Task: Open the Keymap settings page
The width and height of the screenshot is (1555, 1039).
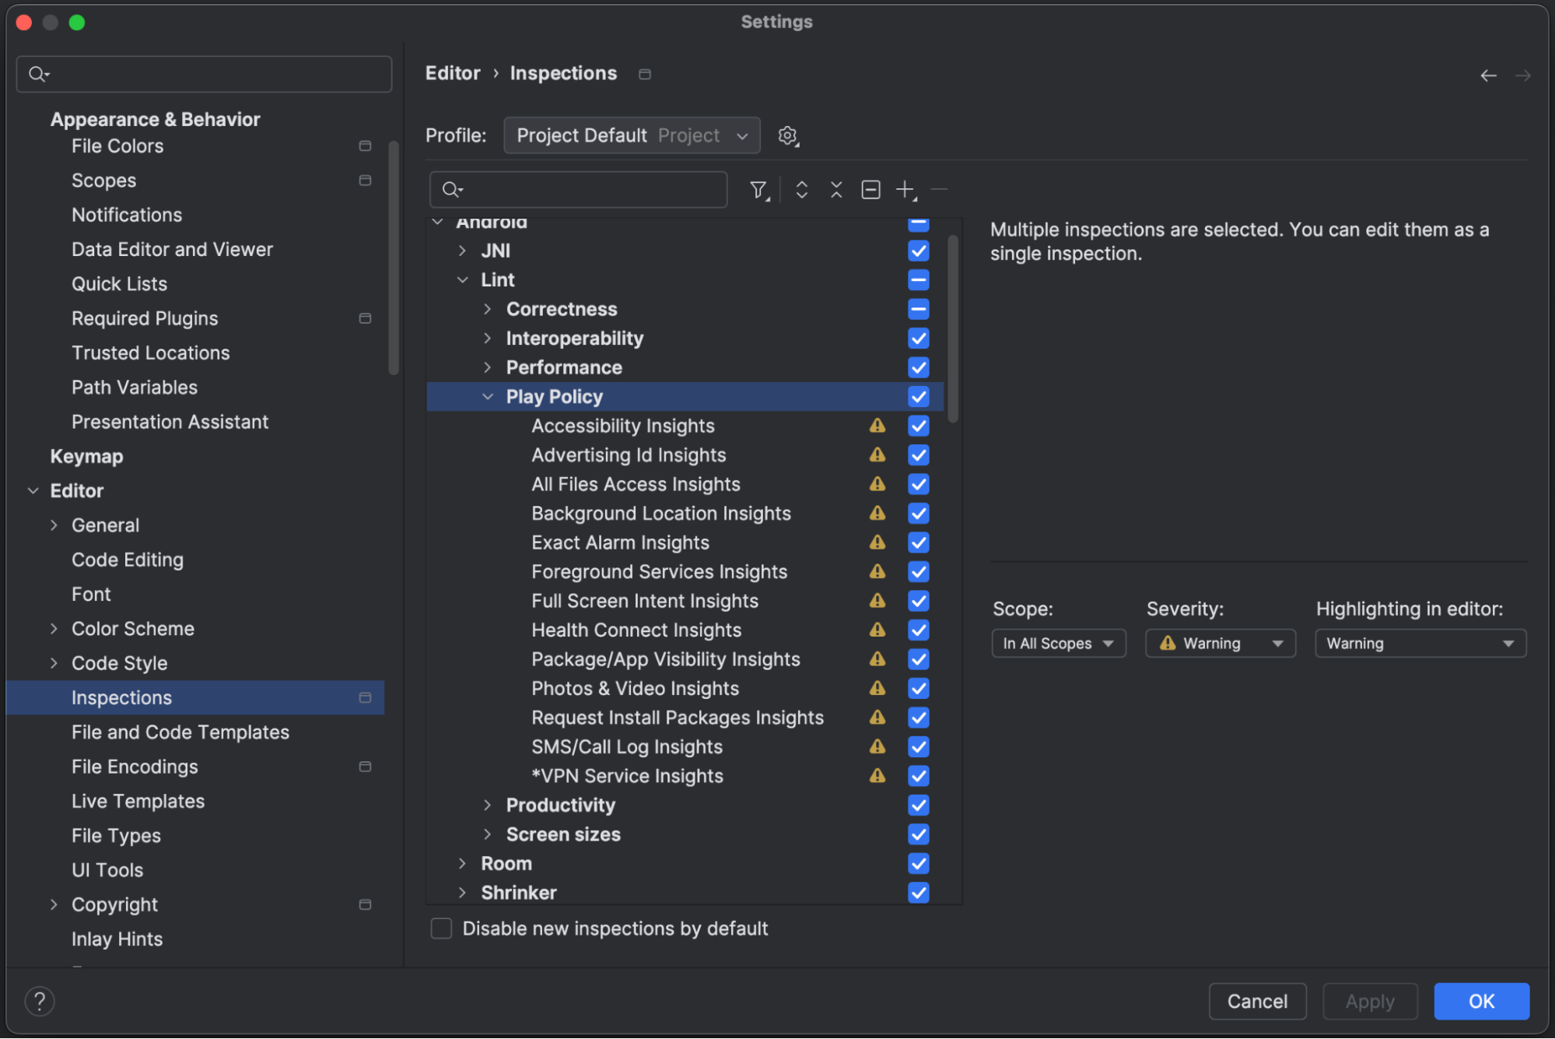Action: click(86, 456)
